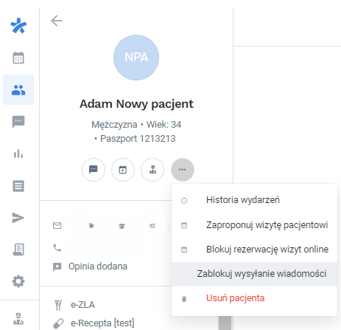This screenshot has height=330, width=341.
Task: Choose Zablokuj wysyłanie wiadomości
Action: coord(254,274)
